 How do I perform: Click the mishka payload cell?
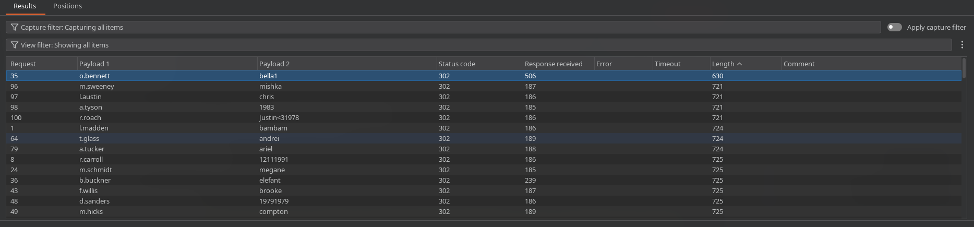(347, 86)
